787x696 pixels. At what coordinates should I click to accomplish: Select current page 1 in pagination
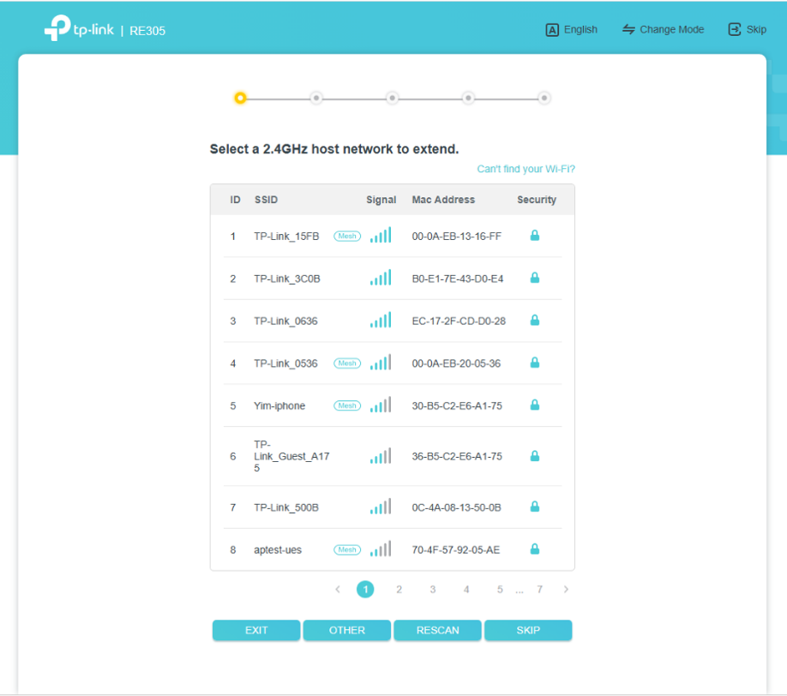coord(365,589)
